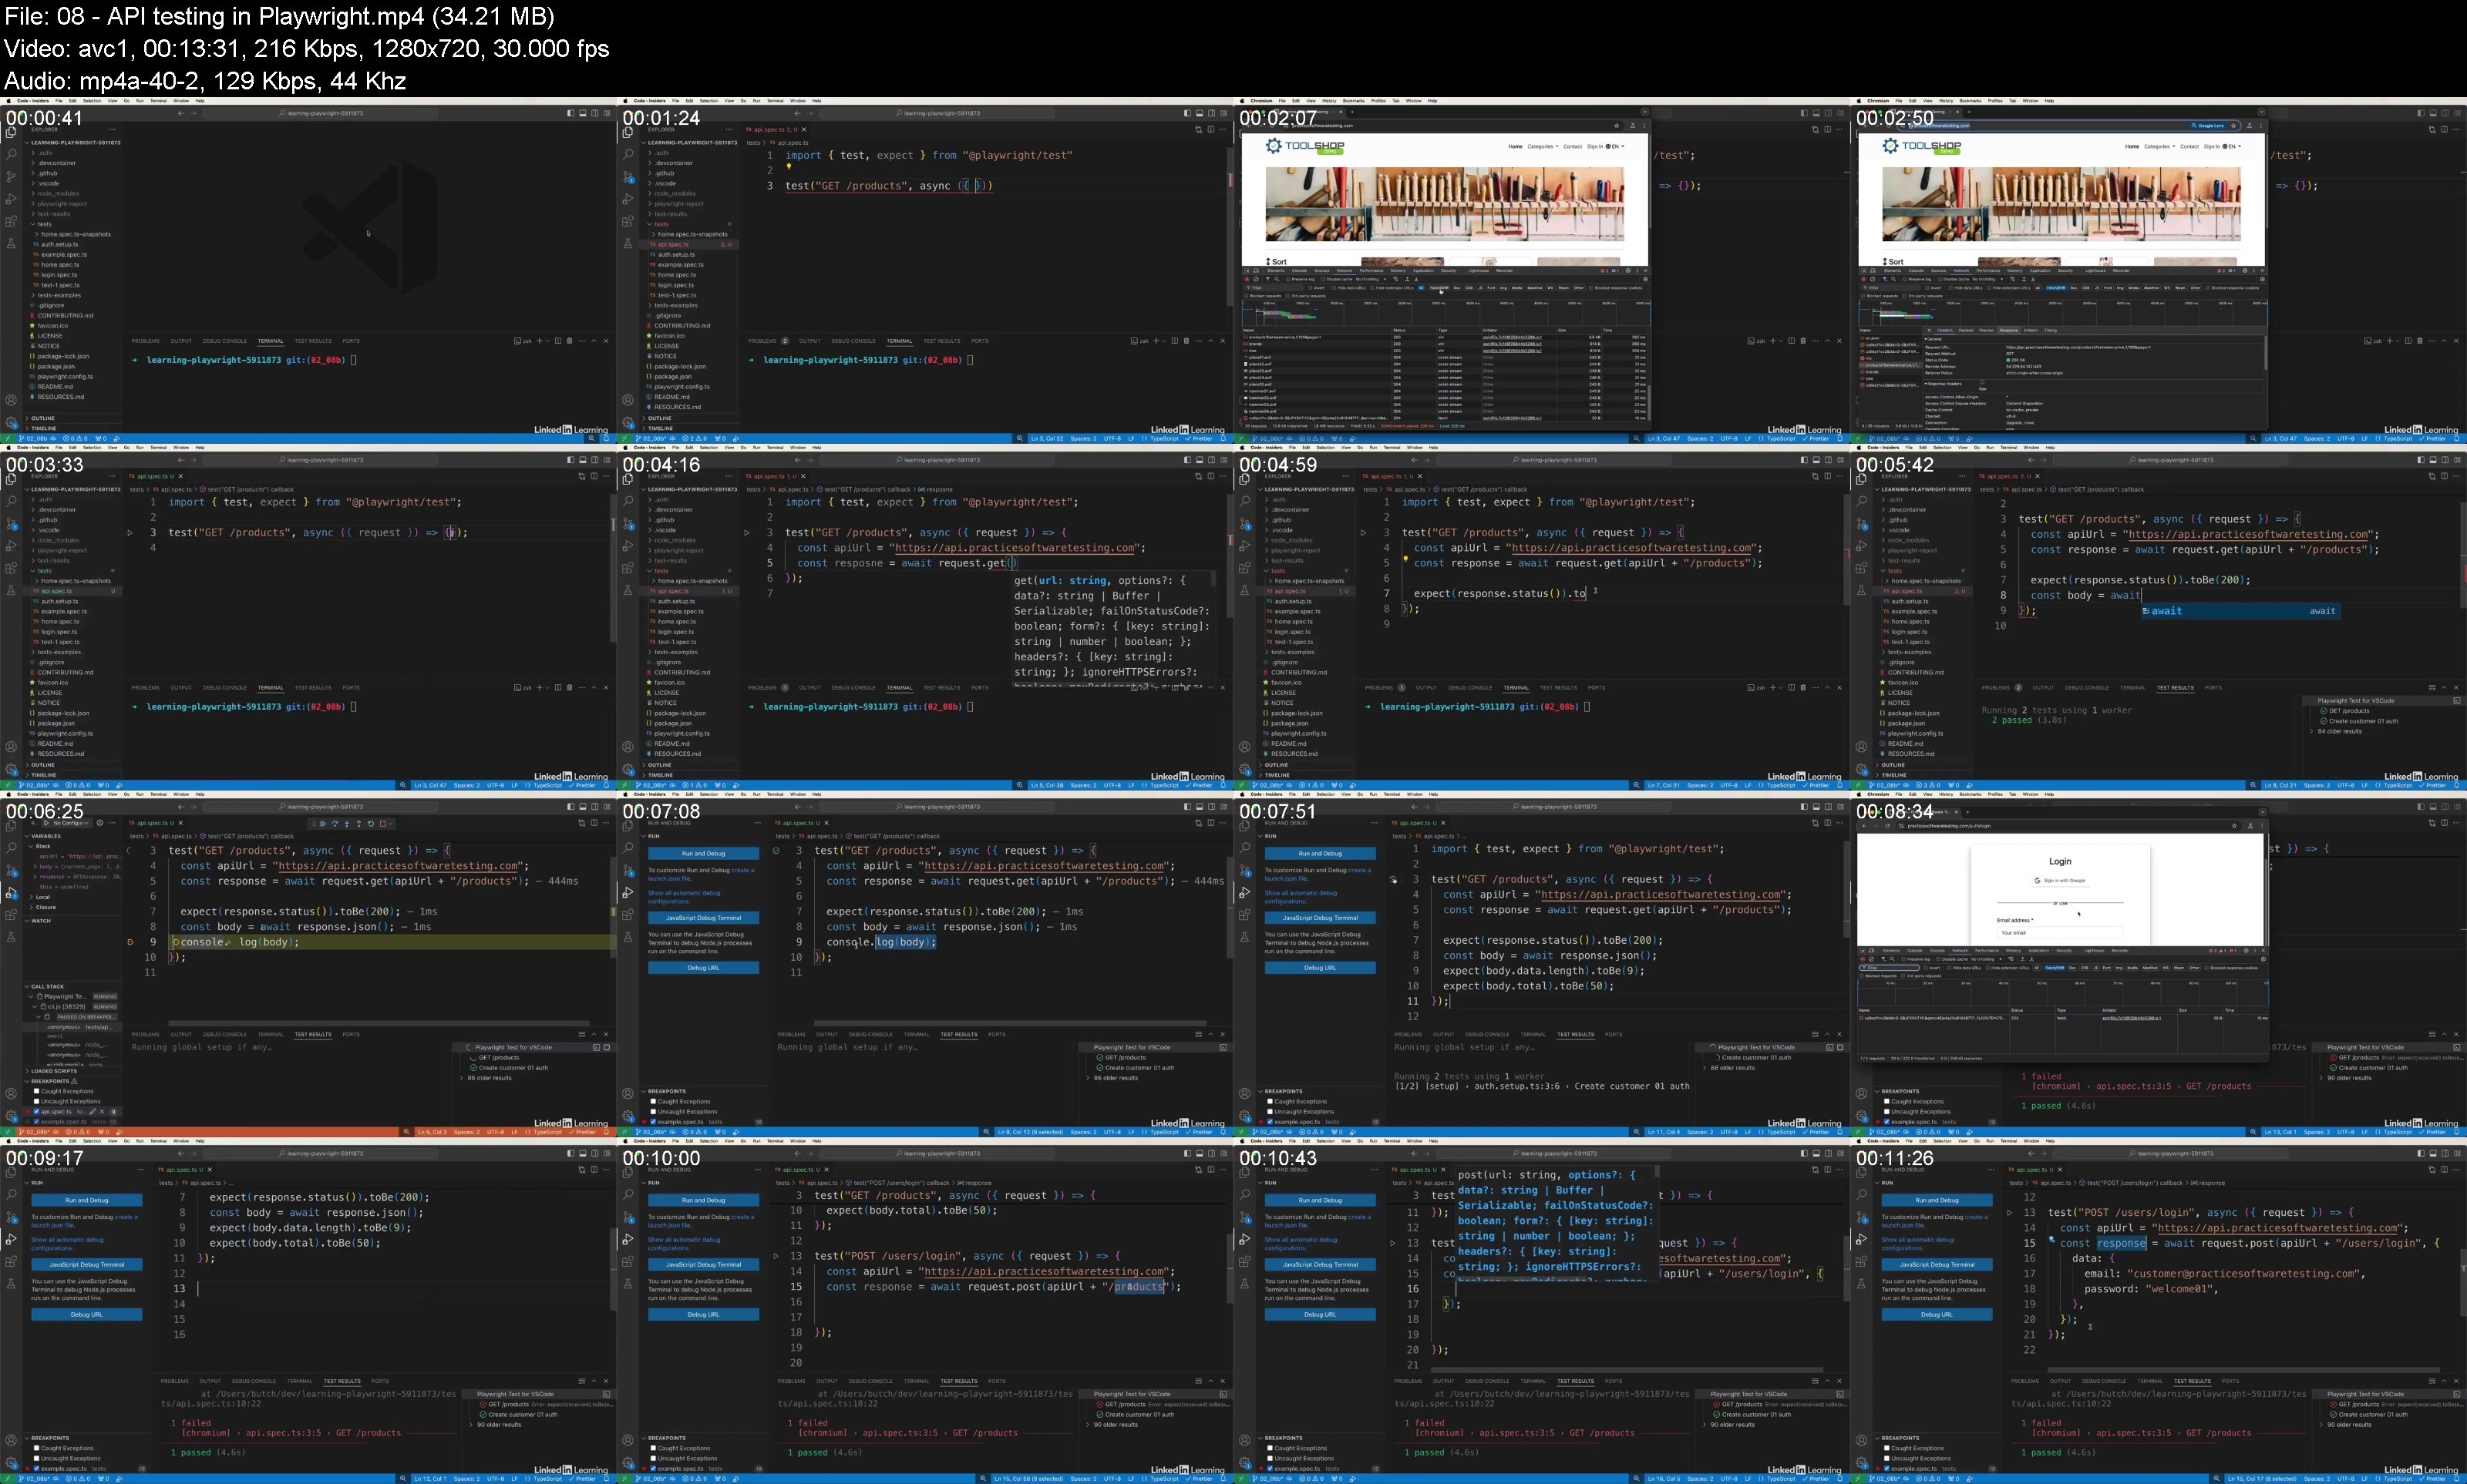Check Uncaught Exceptions in the 00:11:26 frame
This screenshot has width=2467, height=1484.
click(x=1886, y=1459)
